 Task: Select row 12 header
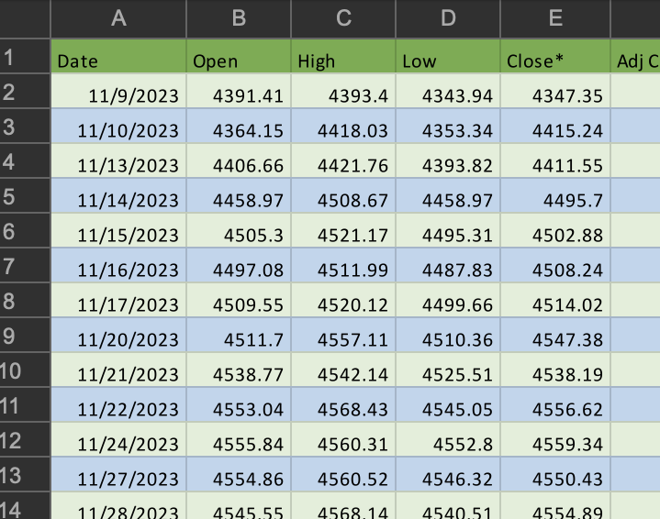[25, 439]
